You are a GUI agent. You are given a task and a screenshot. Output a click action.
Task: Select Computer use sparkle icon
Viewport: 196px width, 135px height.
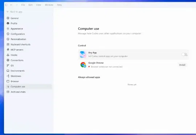tap(8, 86)
